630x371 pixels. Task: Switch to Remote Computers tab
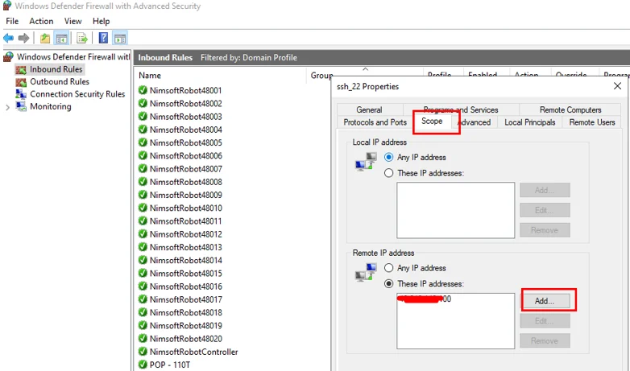tap(570, 109)
